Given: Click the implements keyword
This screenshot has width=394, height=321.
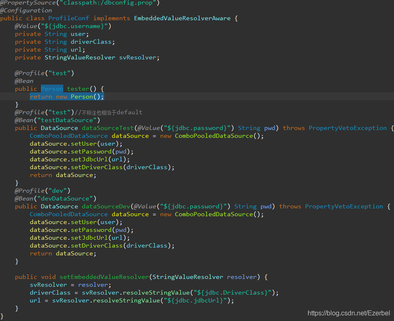Looking at the screenshot, I should pos(112,18).
